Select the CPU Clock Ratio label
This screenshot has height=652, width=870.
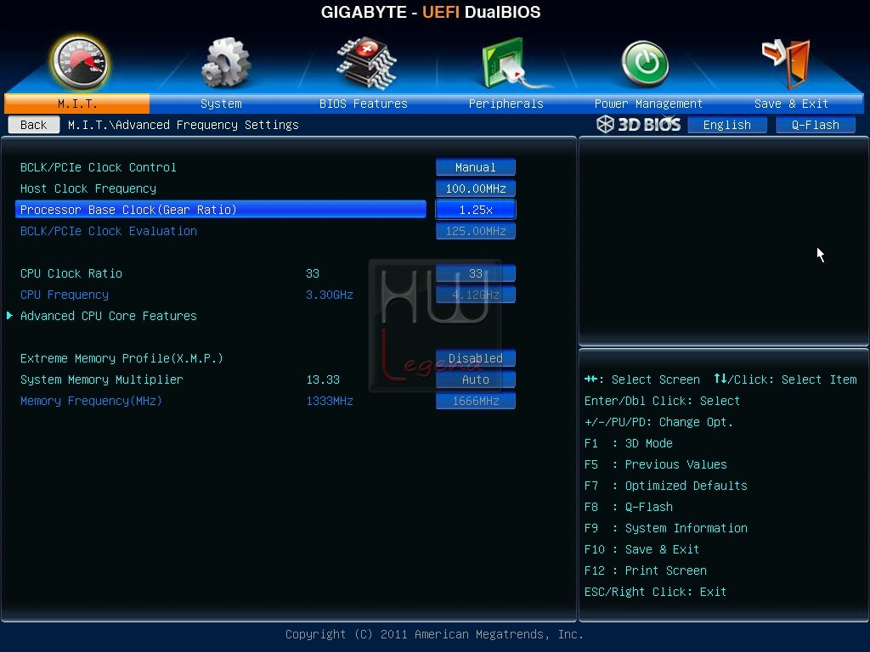71,273
